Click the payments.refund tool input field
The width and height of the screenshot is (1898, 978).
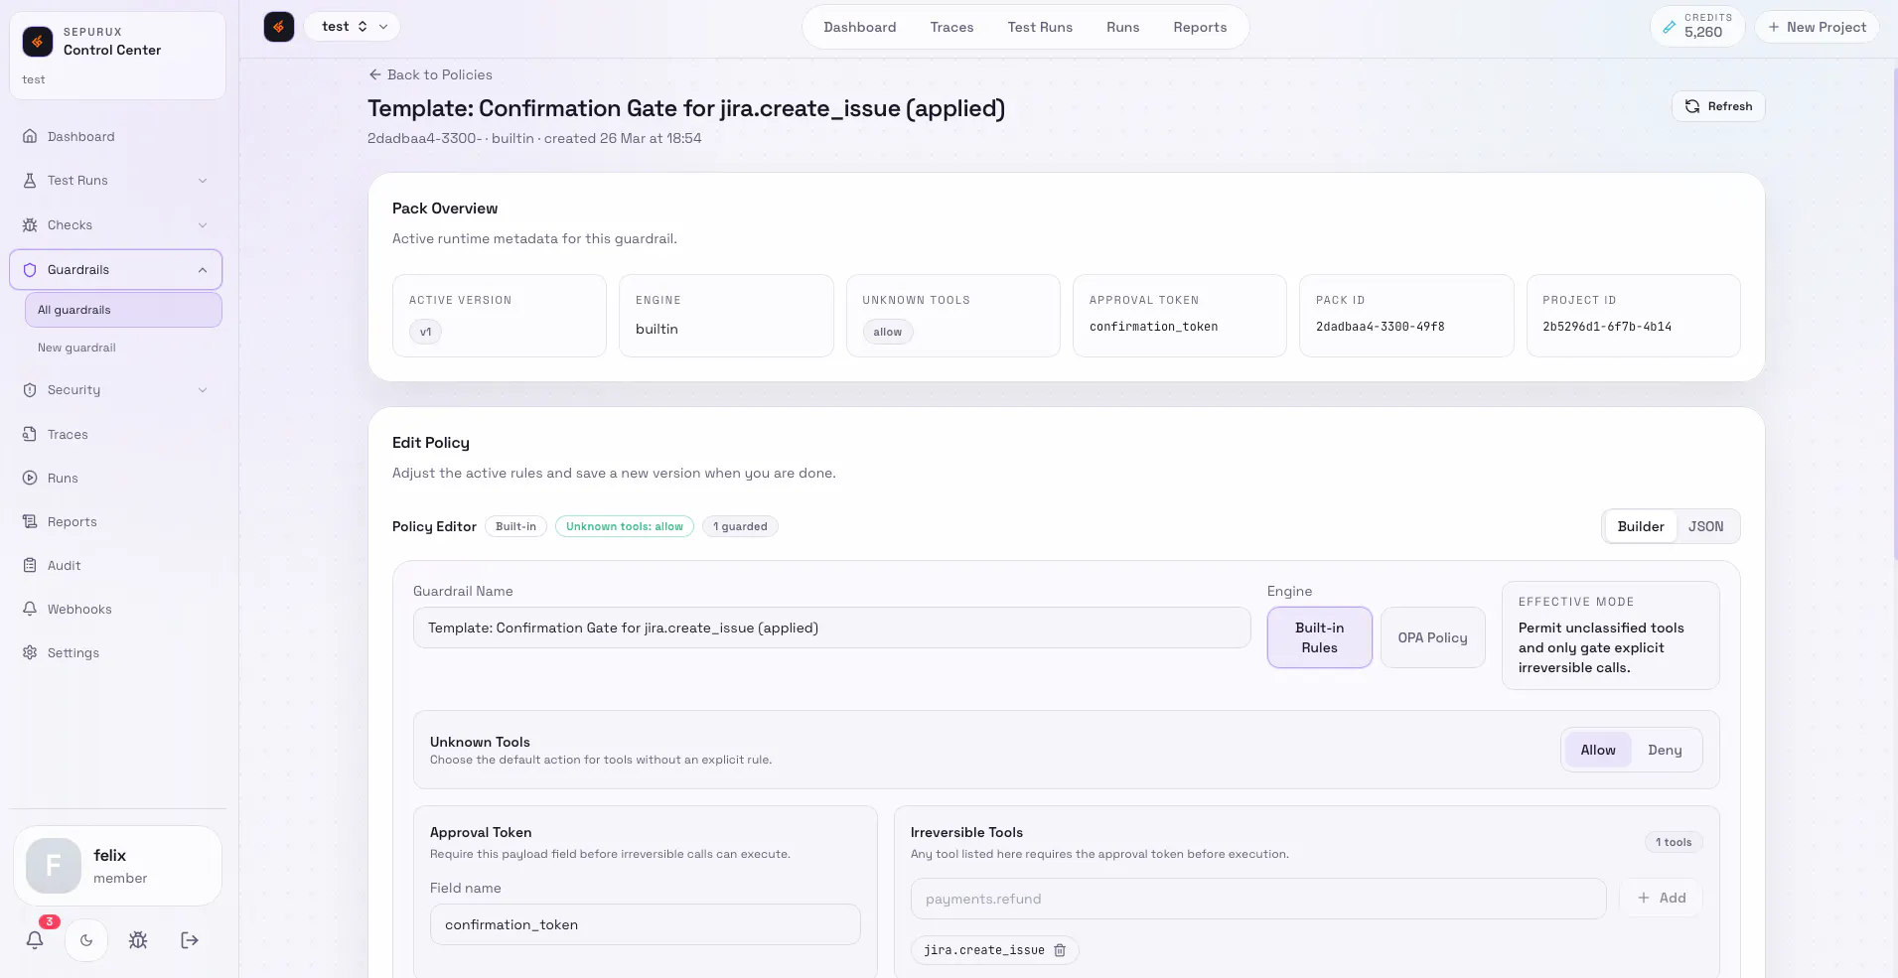click(1257, 899)
